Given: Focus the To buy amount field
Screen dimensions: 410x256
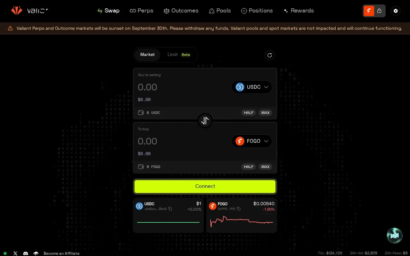Looking at the screenshot, I should 183,141.
